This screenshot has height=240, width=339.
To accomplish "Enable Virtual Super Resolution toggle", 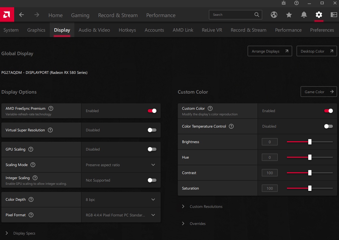I will click(152, 130).
